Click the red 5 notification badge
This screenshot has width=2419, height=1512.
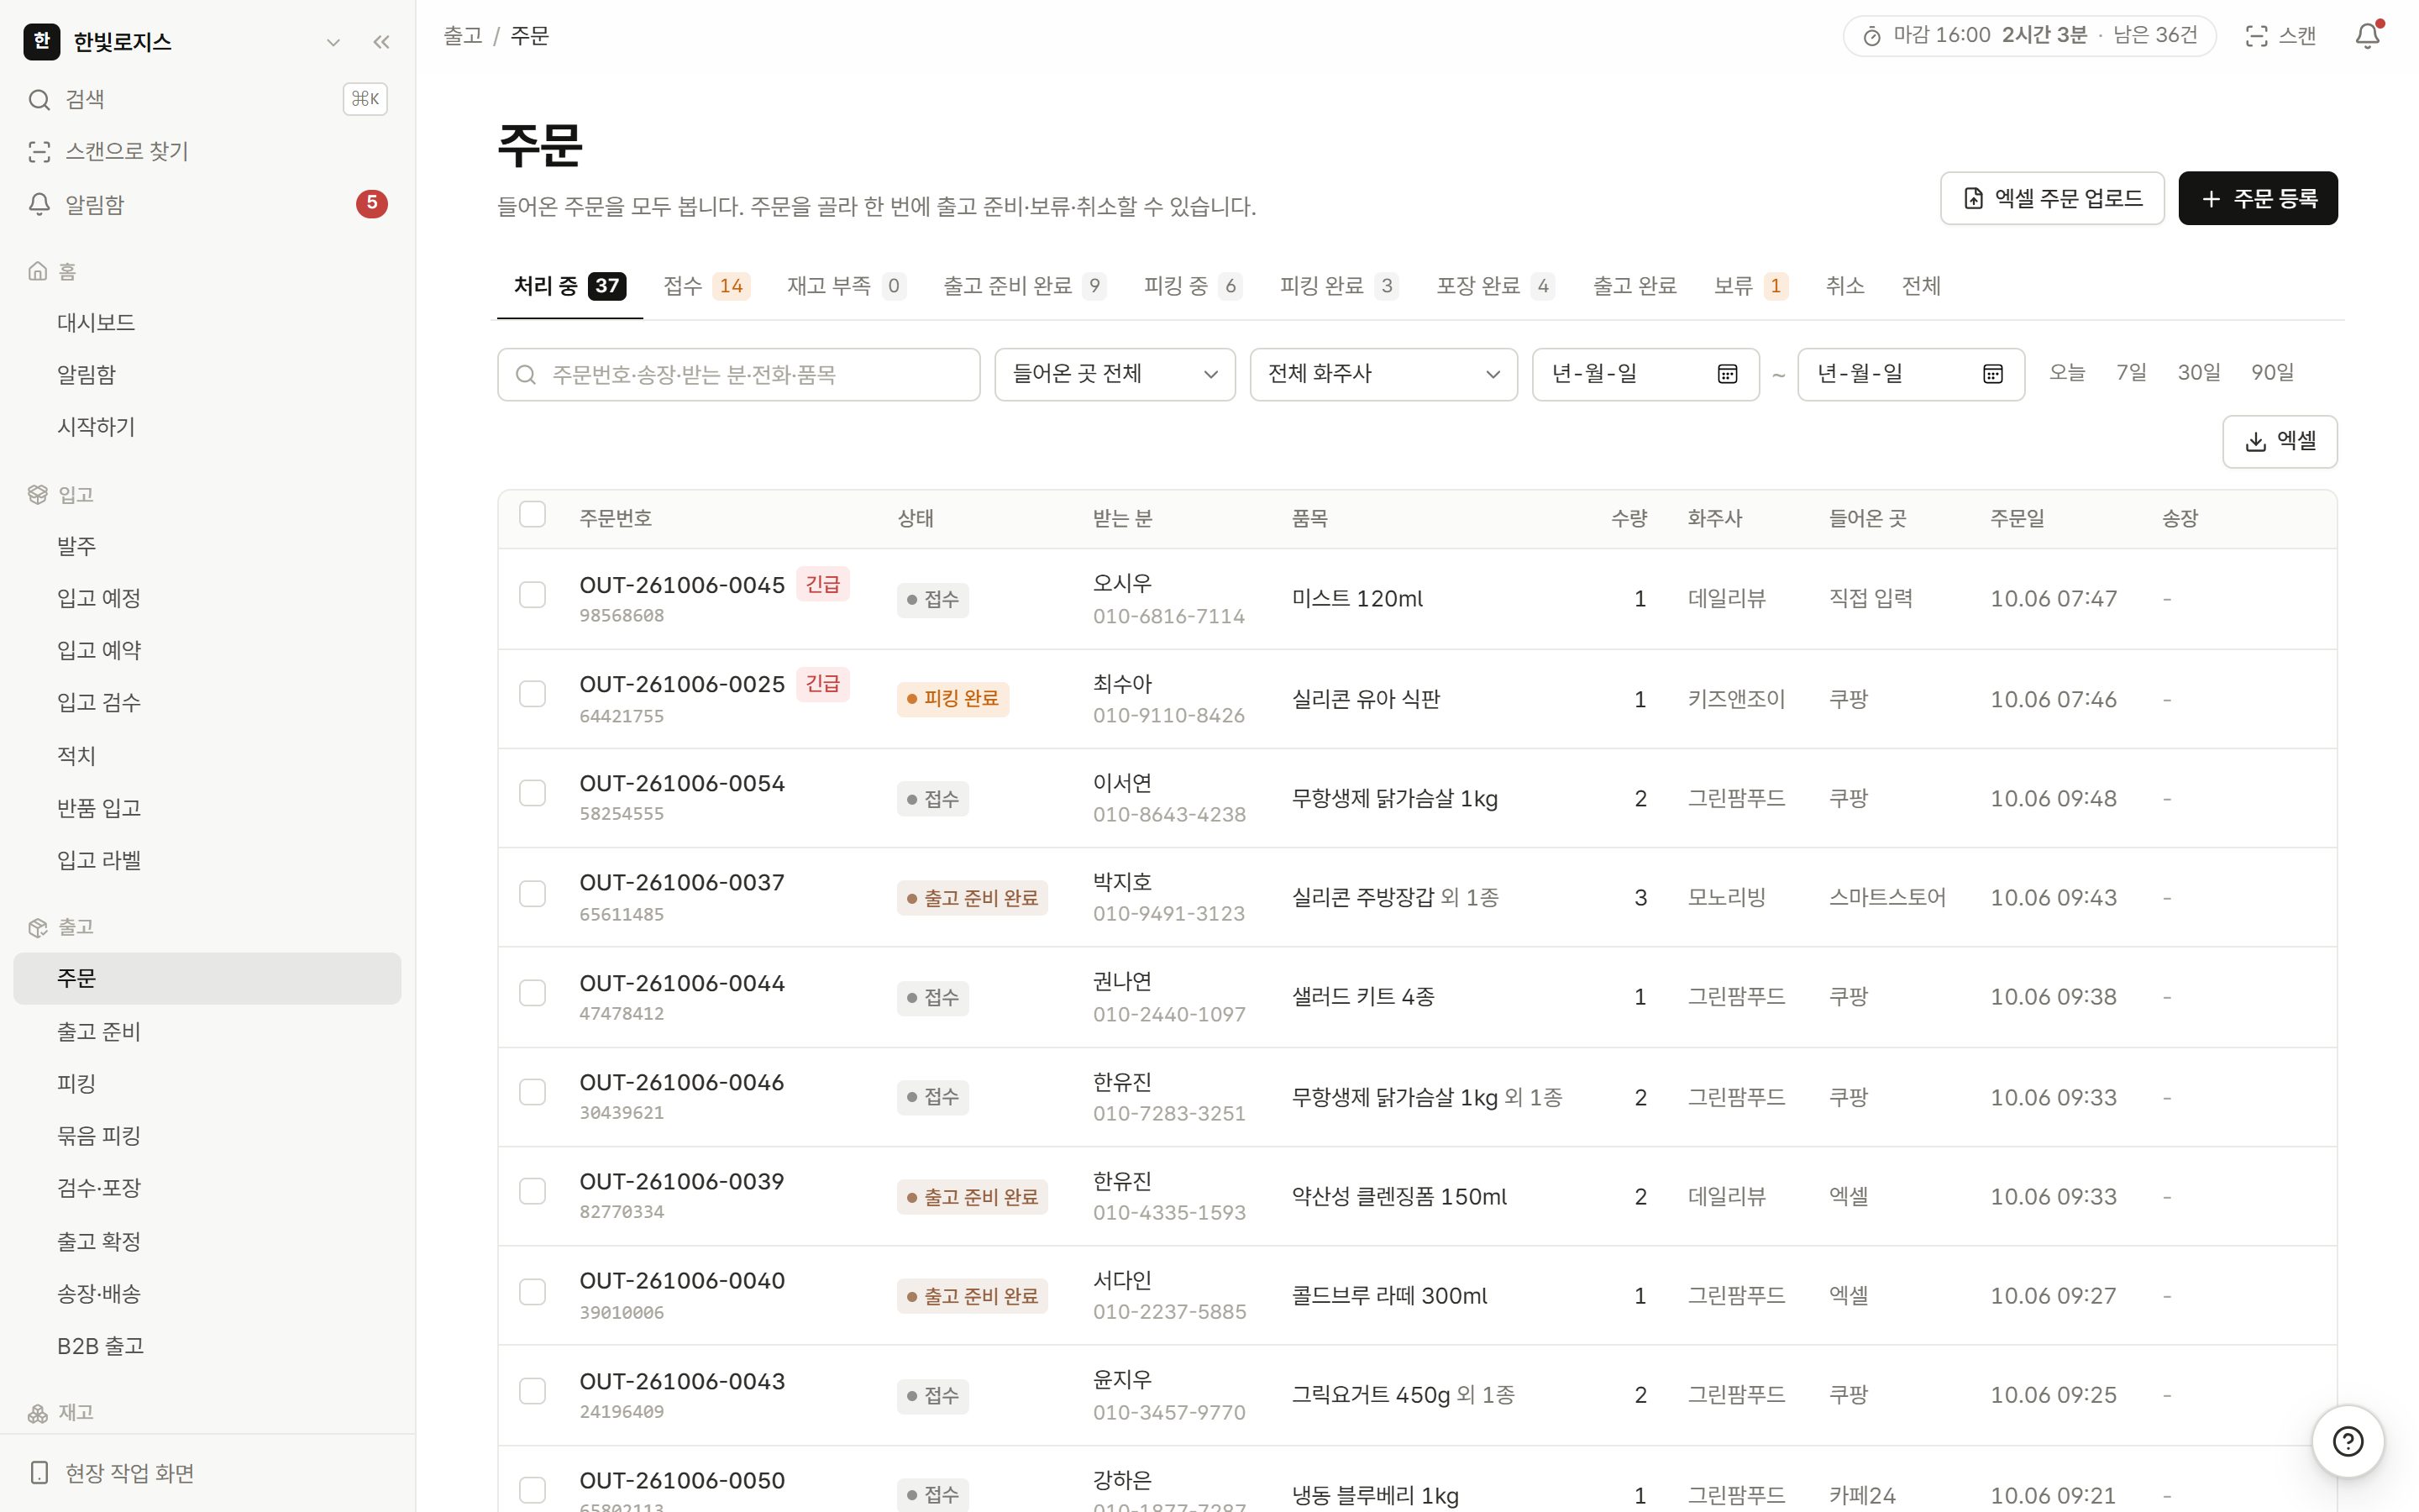click(x=371, y=204)
